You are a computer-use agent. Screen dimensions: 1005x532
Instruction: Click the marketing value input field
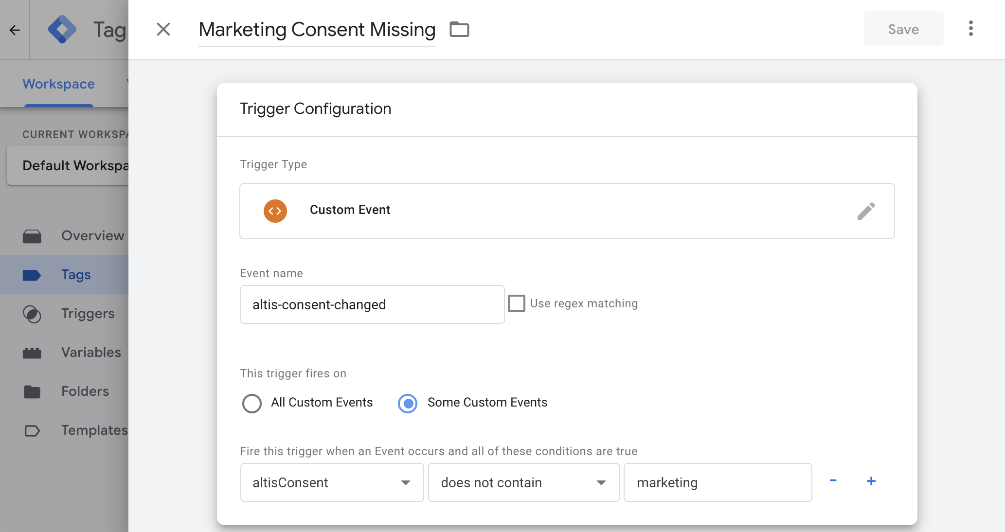(x=718, y=482)
